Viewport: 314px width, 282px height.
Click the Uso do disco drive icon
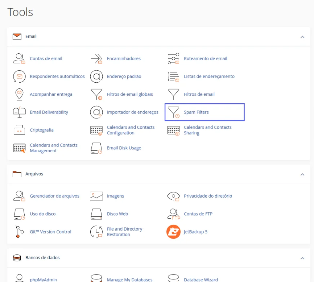point(19,214)
